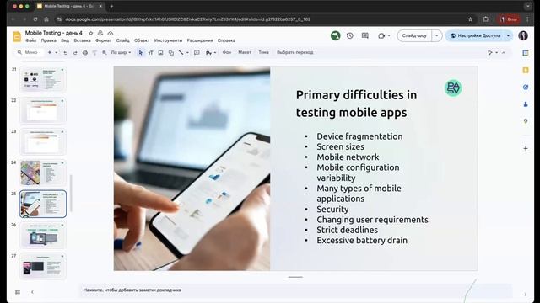Click the move-to-folder icon near title
This screenshot has width=540, height=303.
tap(100, 33)
